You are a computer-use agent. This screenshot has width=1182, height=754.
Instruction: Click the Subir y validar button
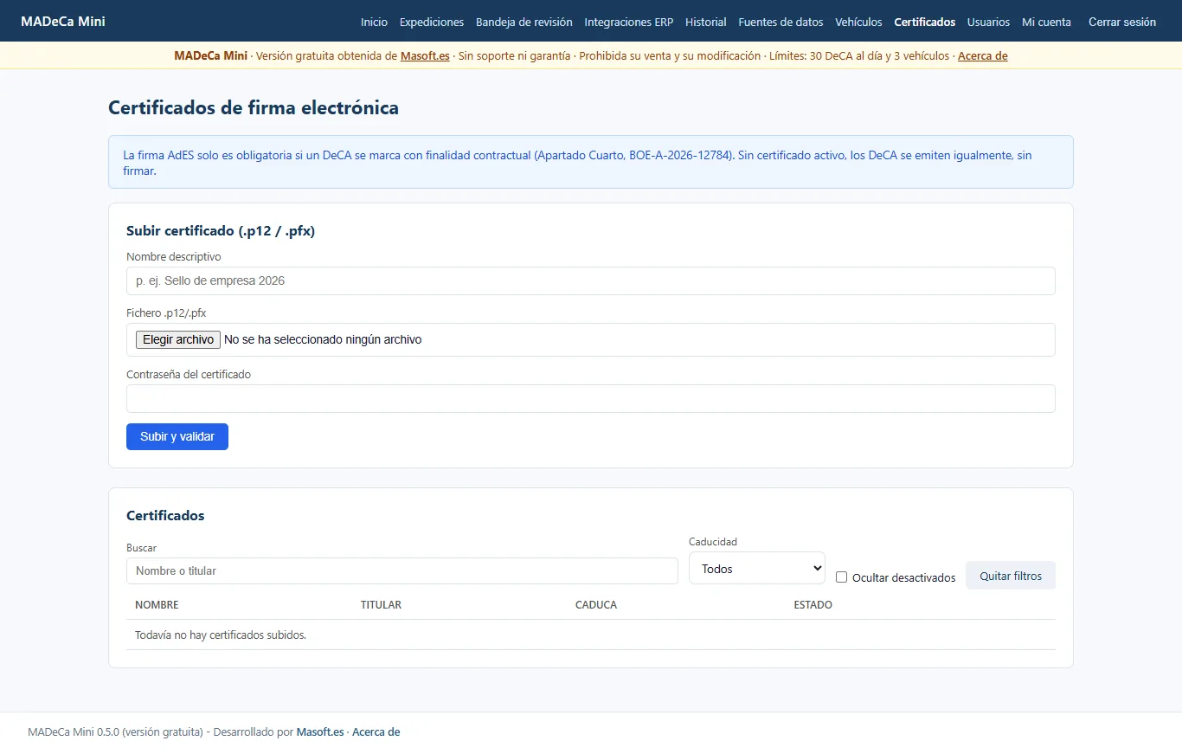[177, 436]
